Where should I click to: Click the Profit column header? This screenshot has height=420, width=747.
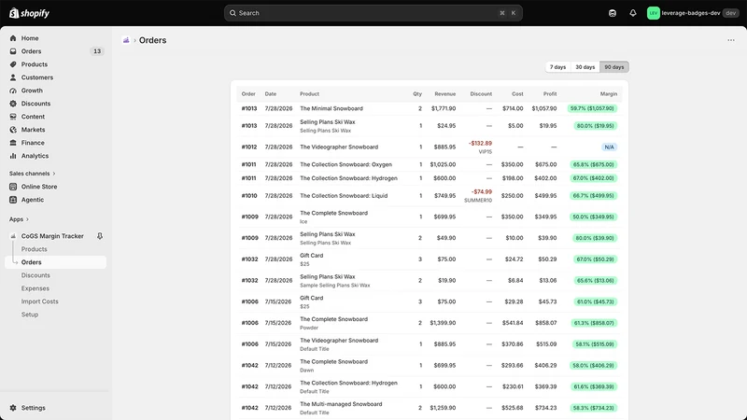(x=550, y=94)
